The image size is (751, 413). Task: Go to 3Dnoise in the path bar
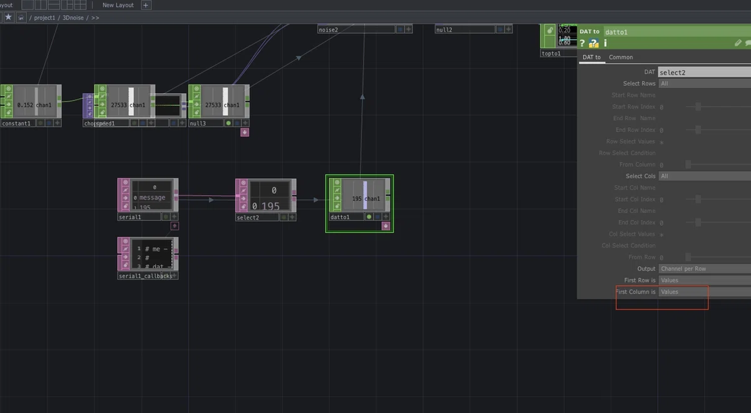click(x=74, y=18)
